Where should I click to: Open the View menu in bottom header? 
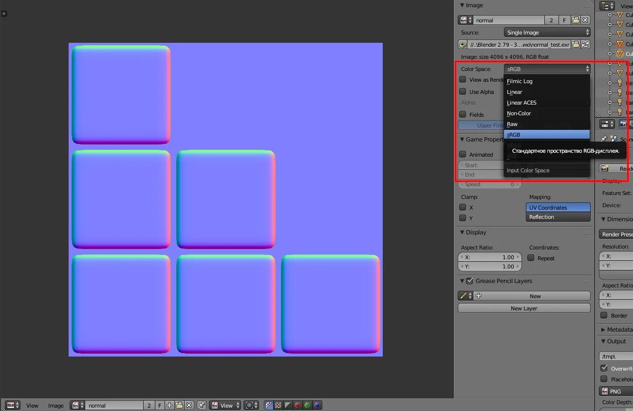[32, 405]
